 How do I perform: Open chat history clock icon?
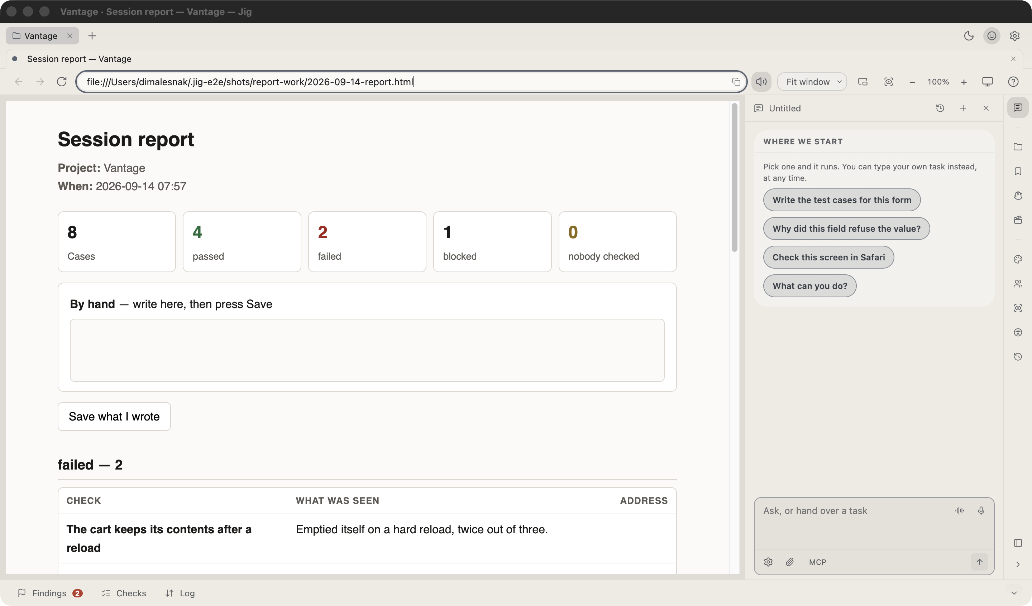click(940, 108)
